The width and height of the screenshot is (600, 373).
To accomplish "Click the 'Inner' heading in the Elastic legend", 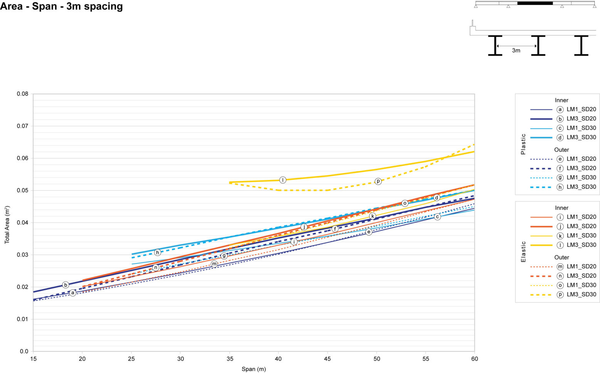I will tap(561, 208).
